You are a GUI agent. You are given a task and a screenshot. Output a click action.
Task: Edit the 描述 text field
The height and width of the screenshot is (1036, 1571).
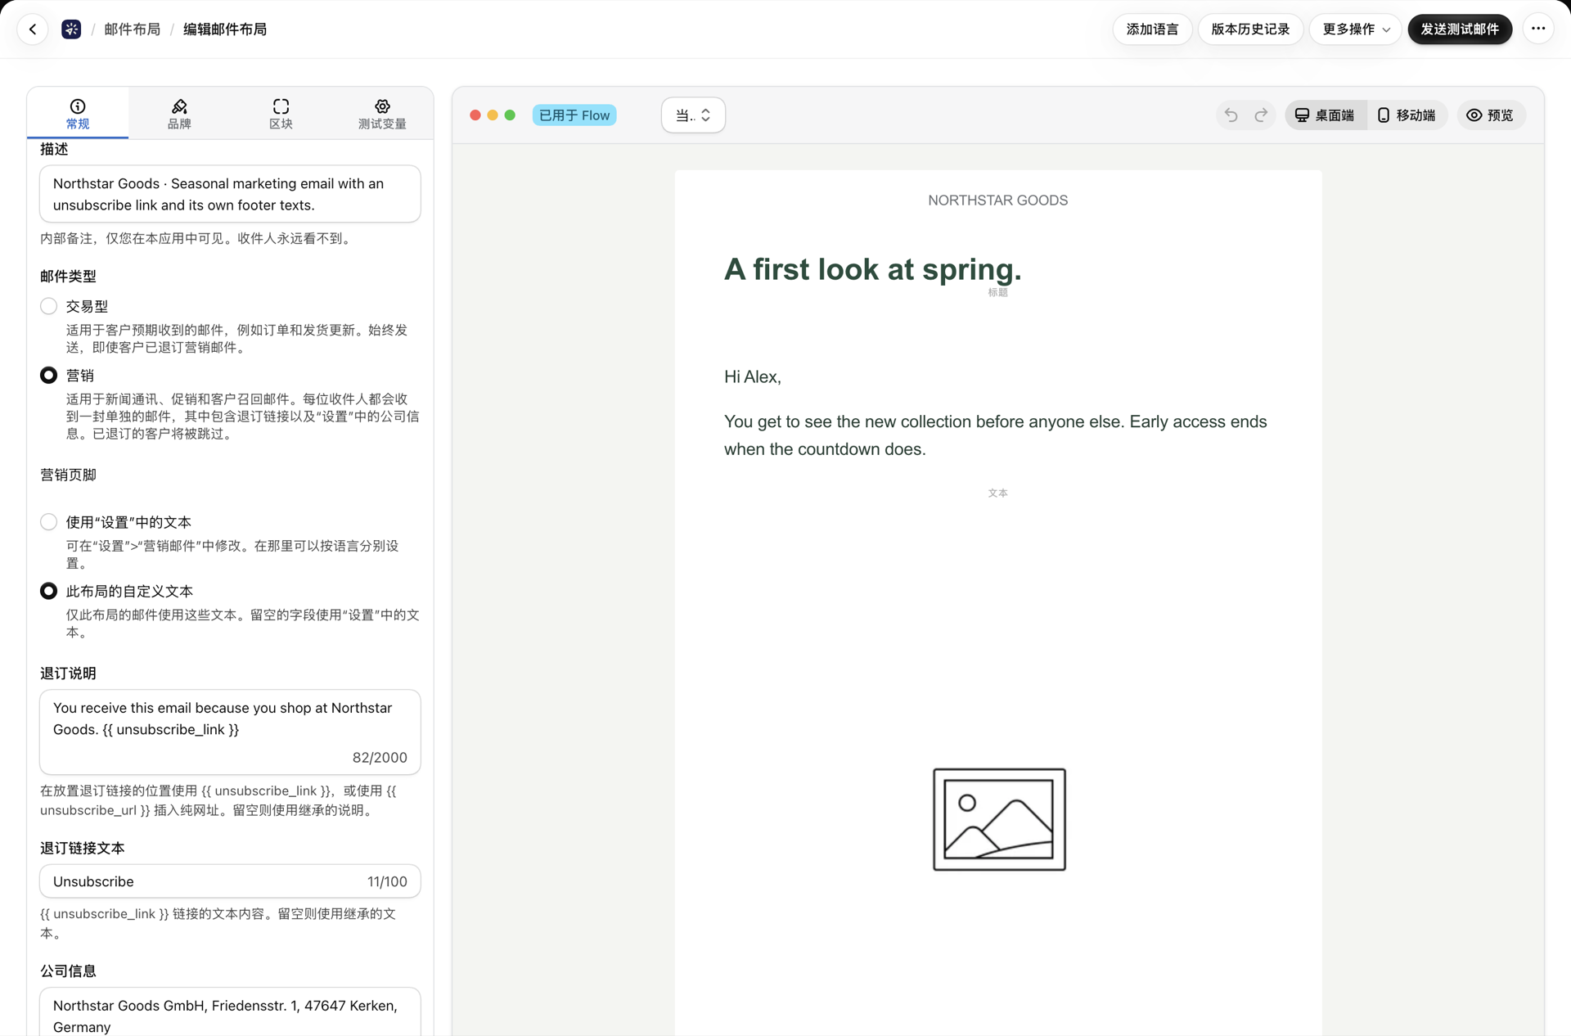pos(230,194)
